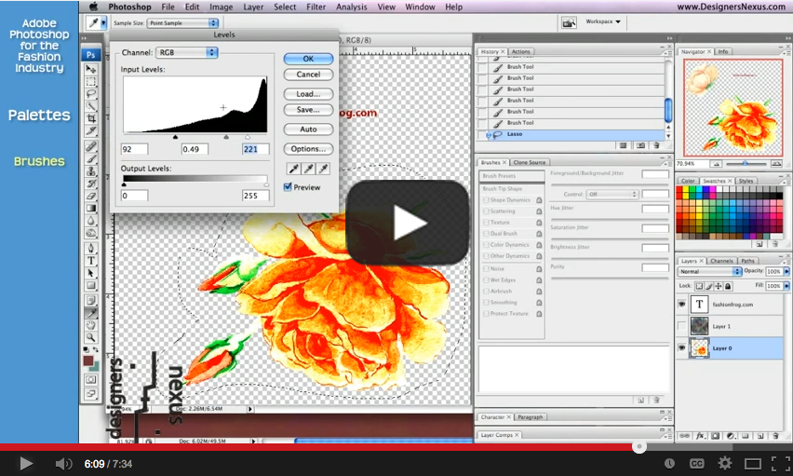Uncheck the Preview checkbox in Levels
The width and height of the screenshot is (793, 476).
coord(288,187)
